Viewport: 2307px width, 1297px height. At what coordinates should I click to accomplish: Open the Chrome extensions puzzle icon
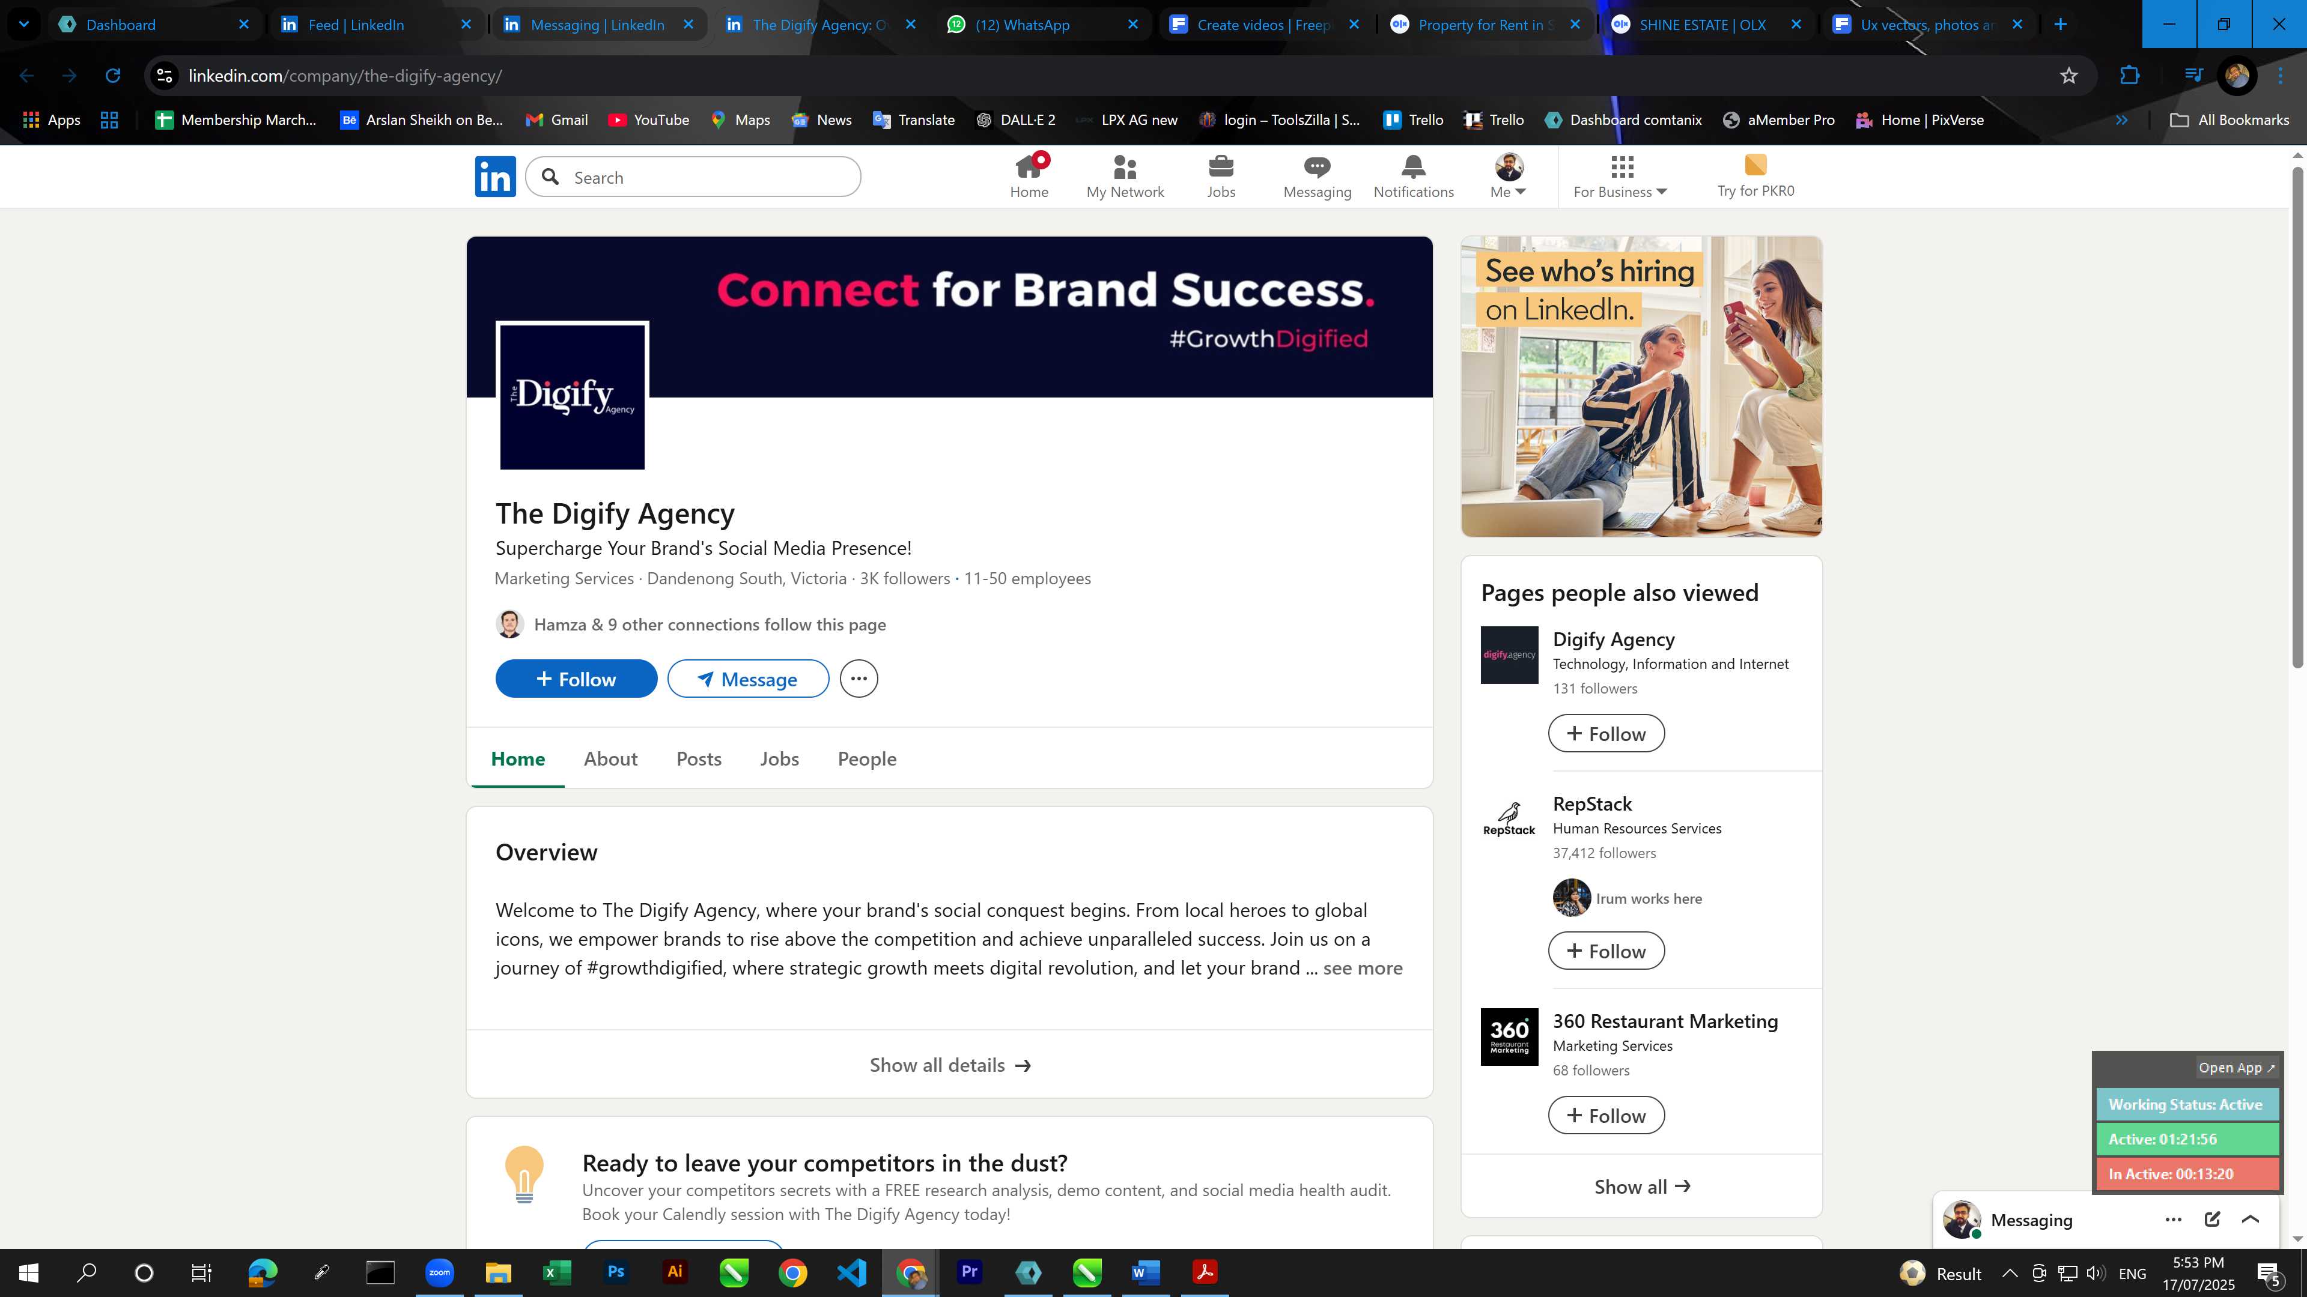point(2130,76)
